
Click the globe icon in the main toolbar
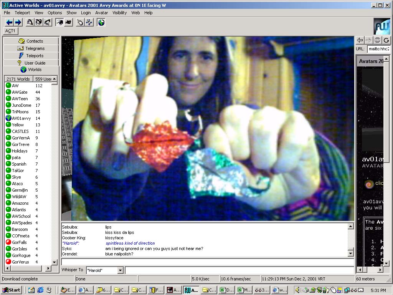pyautogui.click(x=101, y=22)
